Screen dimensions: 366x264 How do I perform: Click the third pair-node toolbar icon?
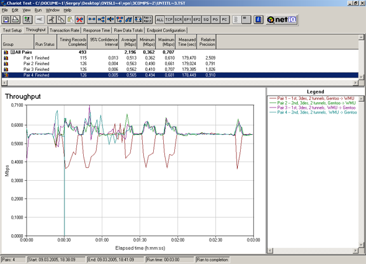click(x=110, y=20)
